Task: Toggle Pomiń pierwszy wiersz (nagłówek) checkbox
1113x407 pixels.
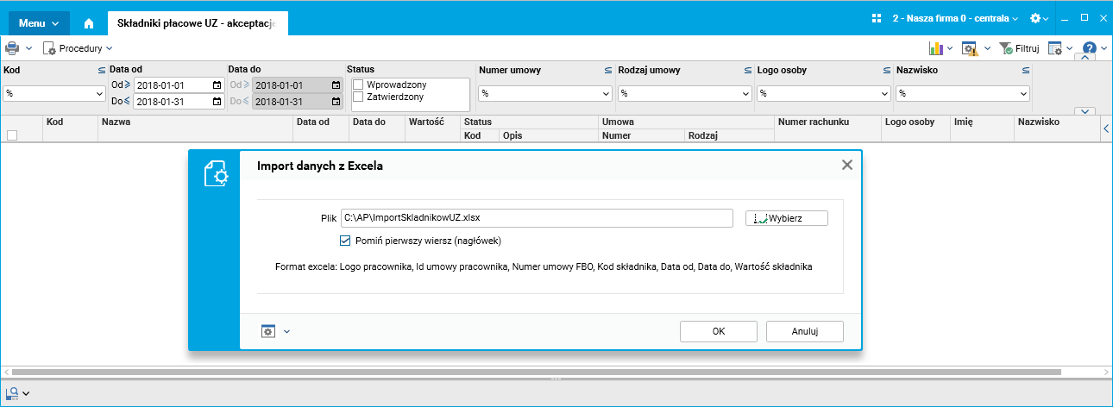Action: click(345, 241)
